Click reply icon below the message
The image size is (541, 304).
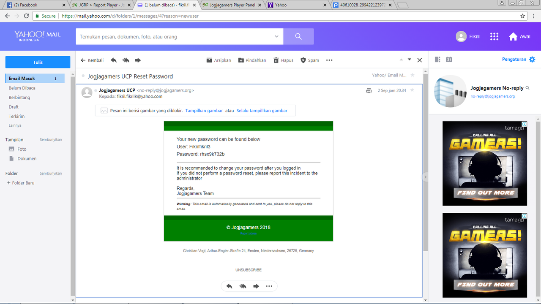[x=229, y=286]
